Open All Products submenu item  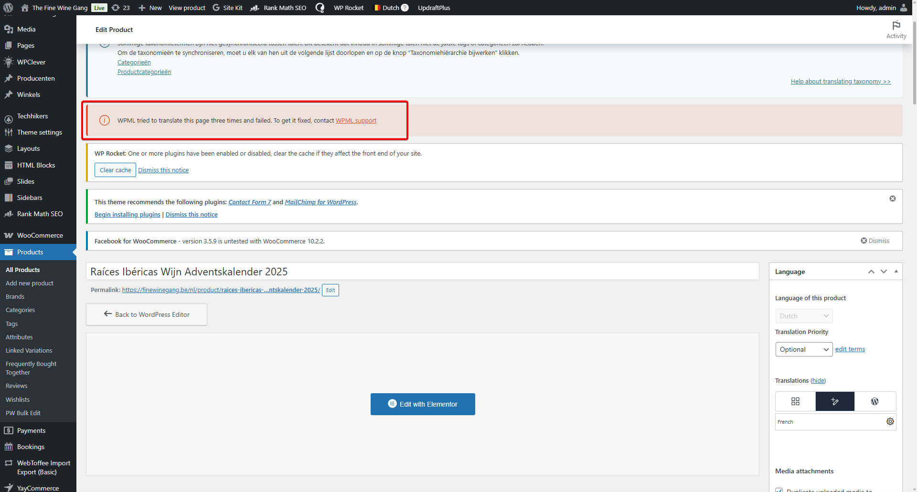(x=22, y=270)
